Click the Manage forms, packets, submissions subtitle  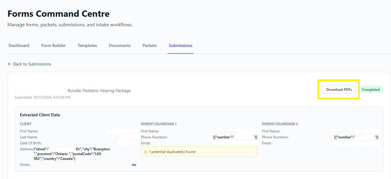[70, 25]
